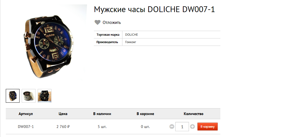The height and width of the screenshot is (137, 293).
Task: Click the article number DW007-1 in table row
Action: 26,127
